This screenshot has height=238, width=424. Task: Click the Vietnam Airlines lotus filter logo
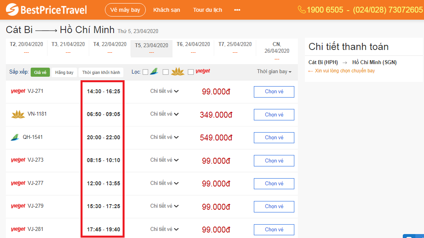click(x=178, y=72)
